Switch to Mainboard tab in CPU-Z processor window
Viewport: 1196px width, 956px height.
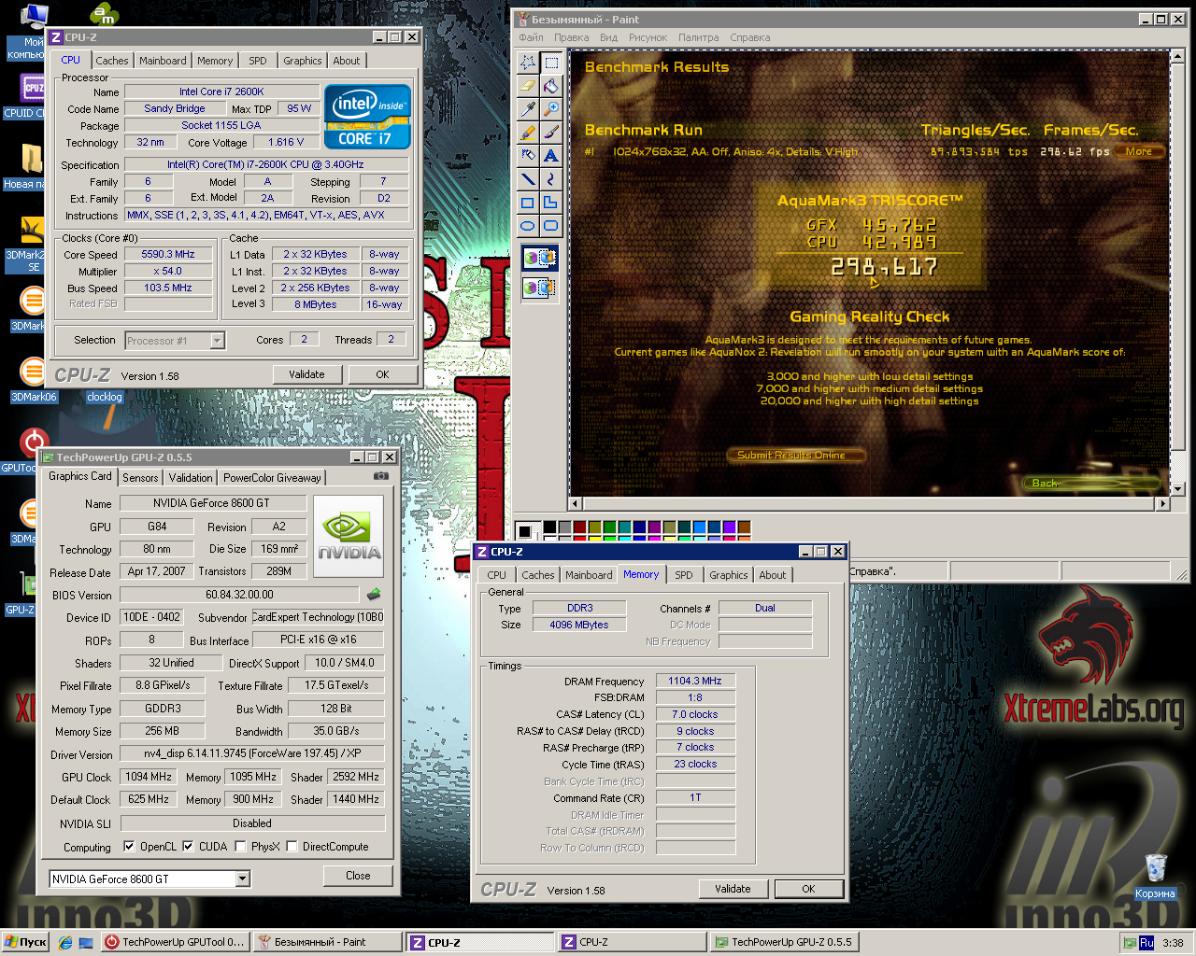click(163, 61)
